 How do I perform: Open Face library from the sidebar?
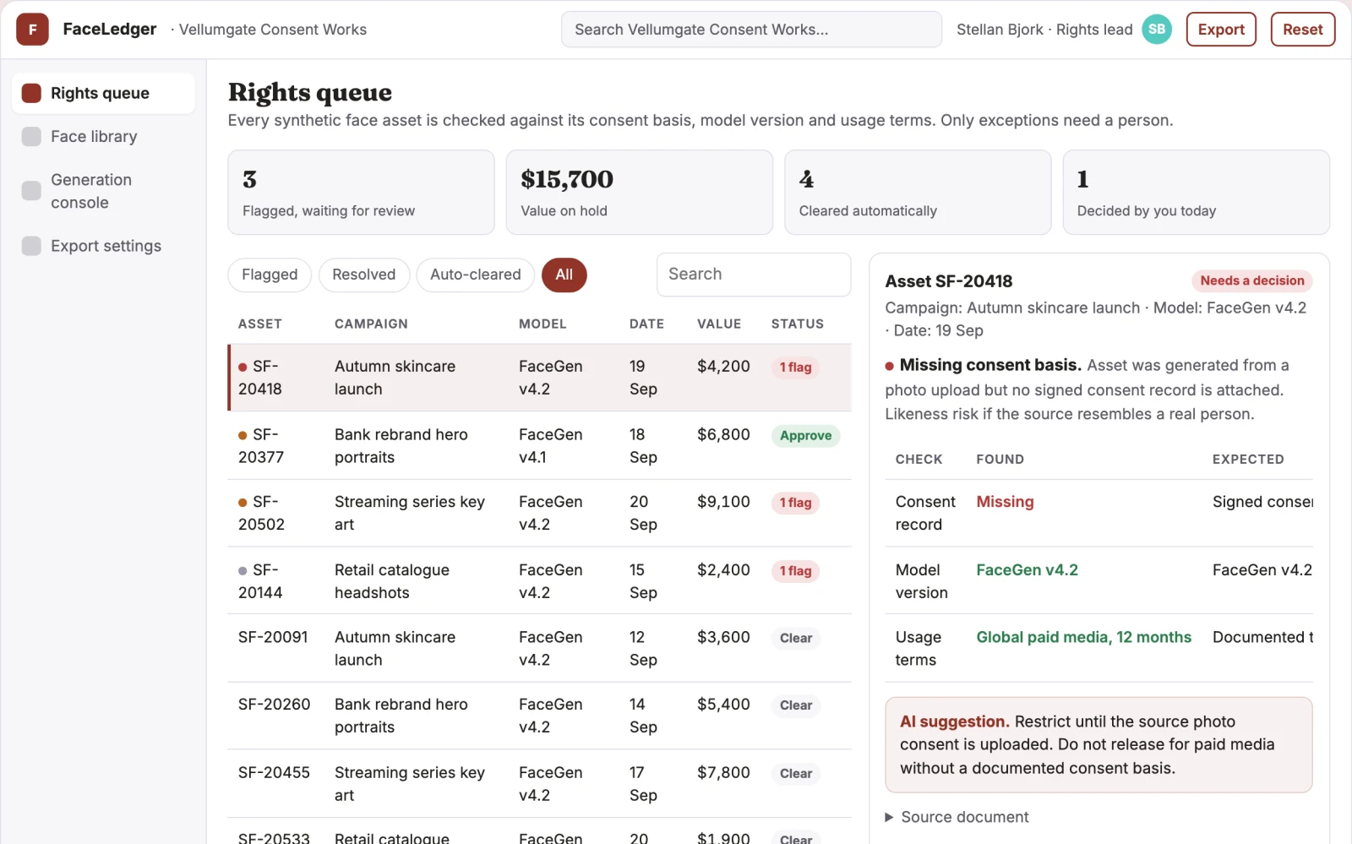pos(103,137)
